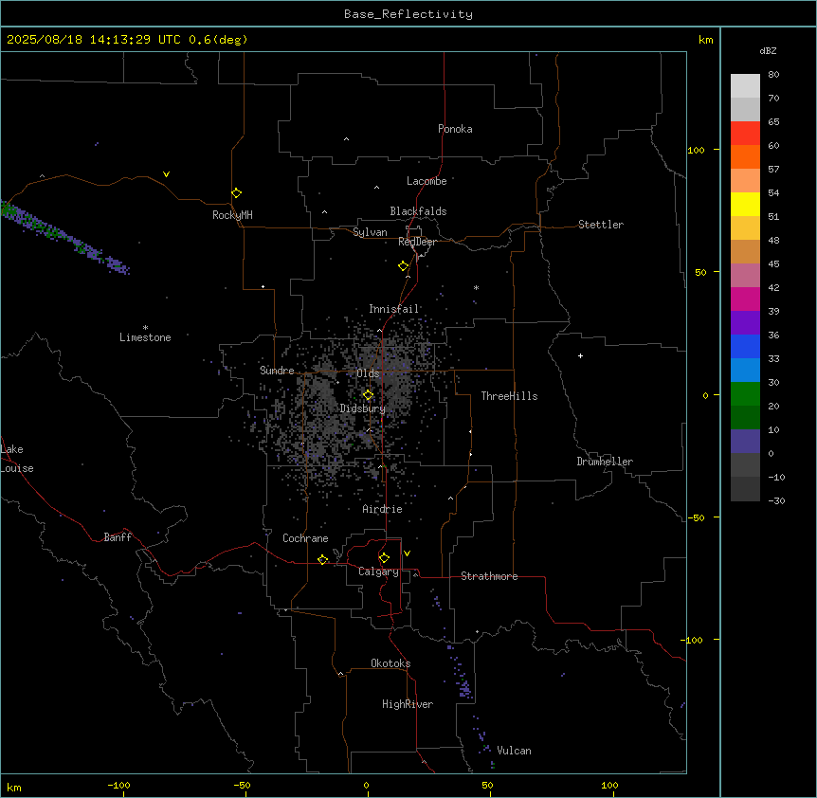Click the Lacombe city label
Screen dimensions: 817x798
pyautogui.click(x=427, y=181)
